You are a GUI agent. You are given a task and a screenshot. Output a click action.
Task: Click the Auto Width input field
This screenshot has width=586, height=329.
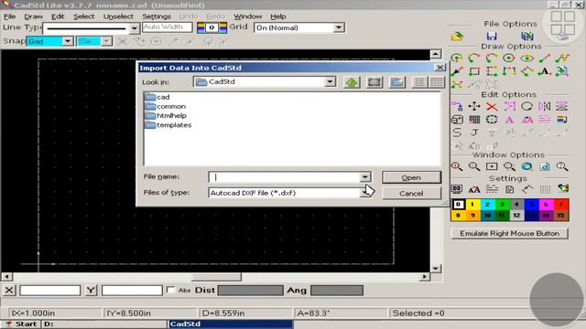click(x=167, y=27)
